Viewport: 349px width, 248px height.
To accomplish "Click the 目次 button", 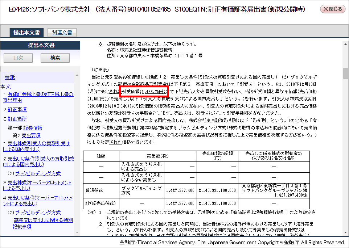I will (18, 58).
